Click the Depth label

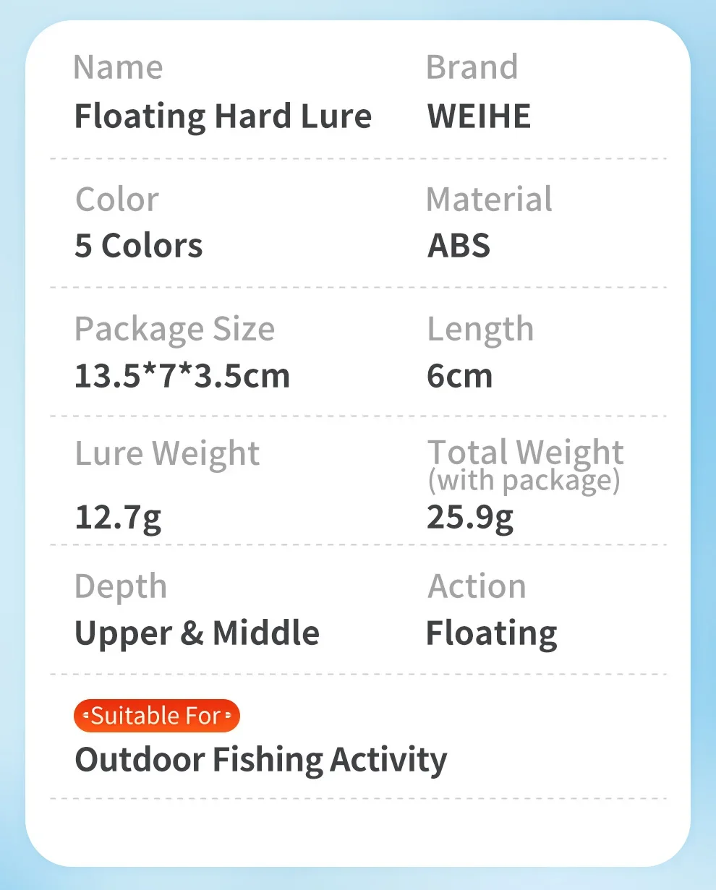click(121, 587)
